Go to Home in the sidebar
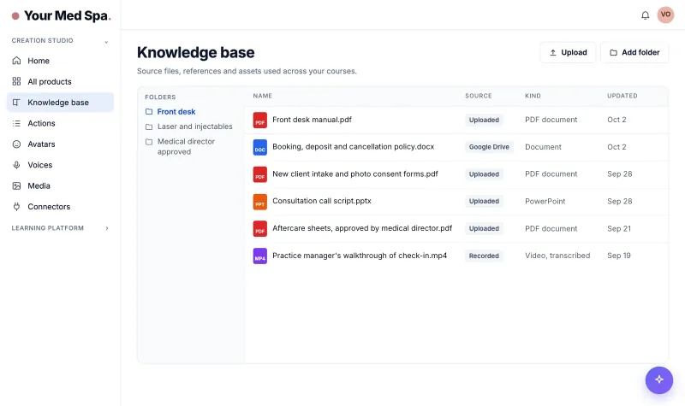 pos(60,61)
